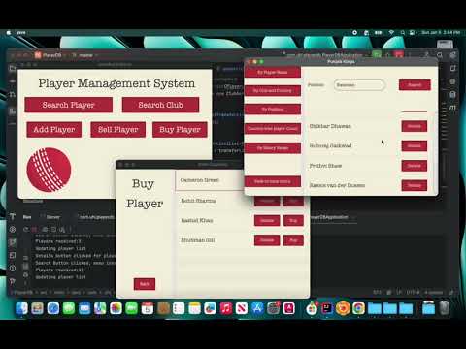Click Buy Player in the main menu
Image resolution: width=466 pixels, height=349 pixels.
click(180, 130)
